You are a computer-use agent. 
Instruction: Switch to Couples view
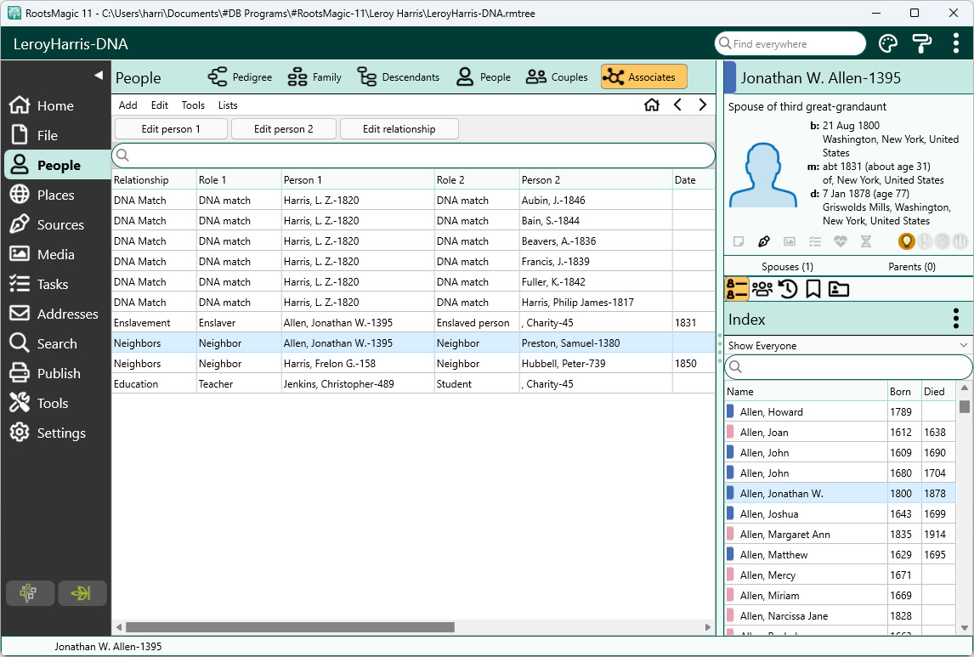tap(558, 77)
